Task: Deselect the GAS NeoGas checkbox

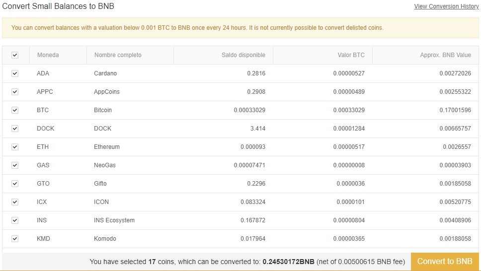Action: pos(15,166)
